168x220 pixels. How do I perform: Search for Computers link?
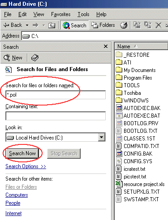tap(17, 195)
